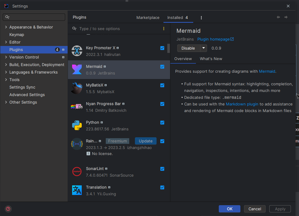Click the IntelliJ logo in title bar
Viewport: 299px width, 216px height.
[6, 6]
